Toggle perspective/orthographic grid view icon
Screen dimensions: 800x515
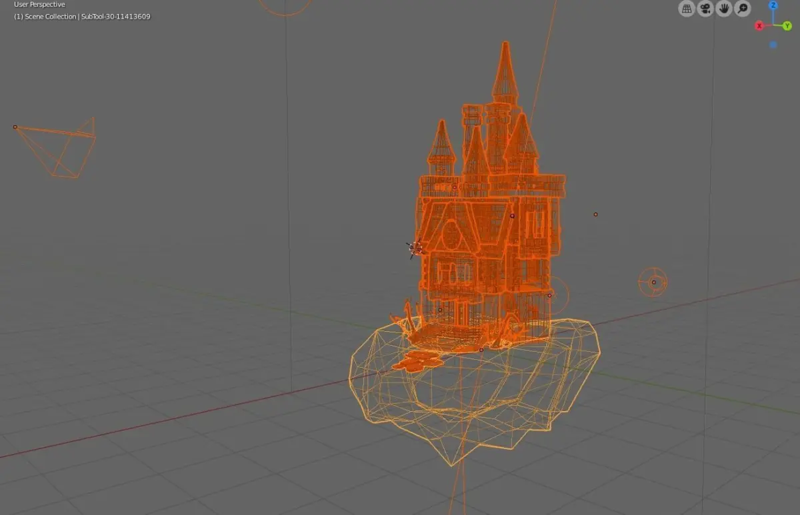(x=687, y=9)
